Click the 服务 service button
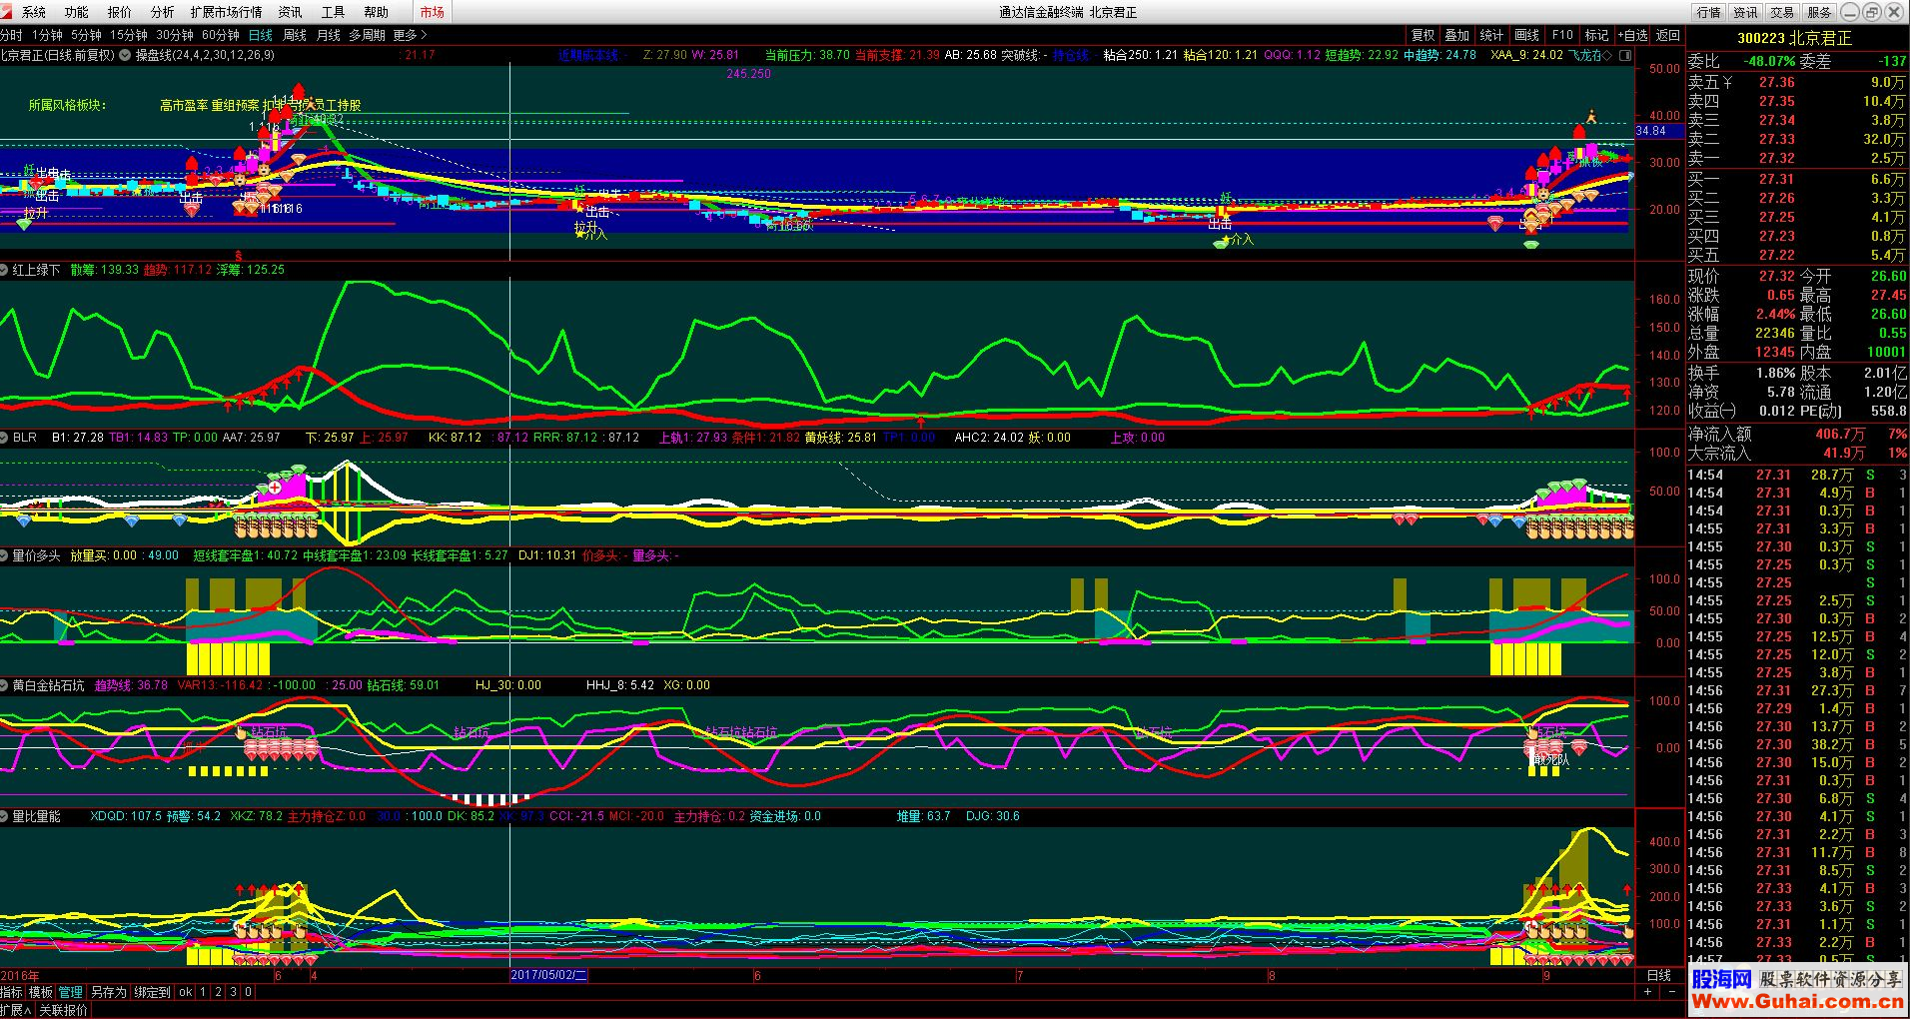The image size is (1910, 1019). [x=1819, y=12]
